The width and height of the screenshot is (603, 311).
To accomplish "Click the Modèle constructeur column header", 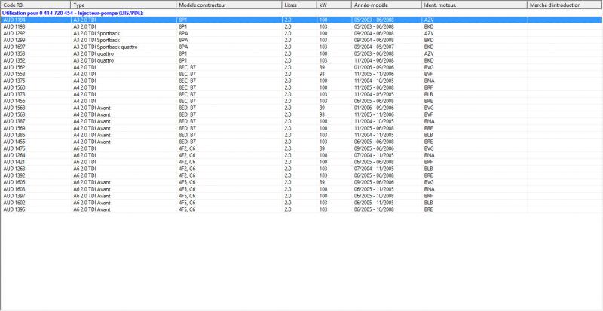I will pos(229,5).
